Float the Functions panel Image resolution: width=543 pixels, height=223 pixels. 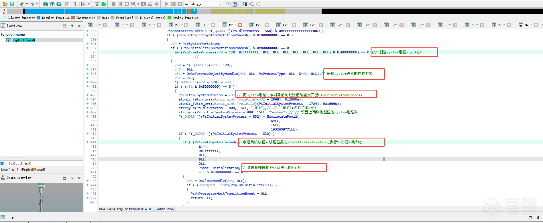click(72, 26)
